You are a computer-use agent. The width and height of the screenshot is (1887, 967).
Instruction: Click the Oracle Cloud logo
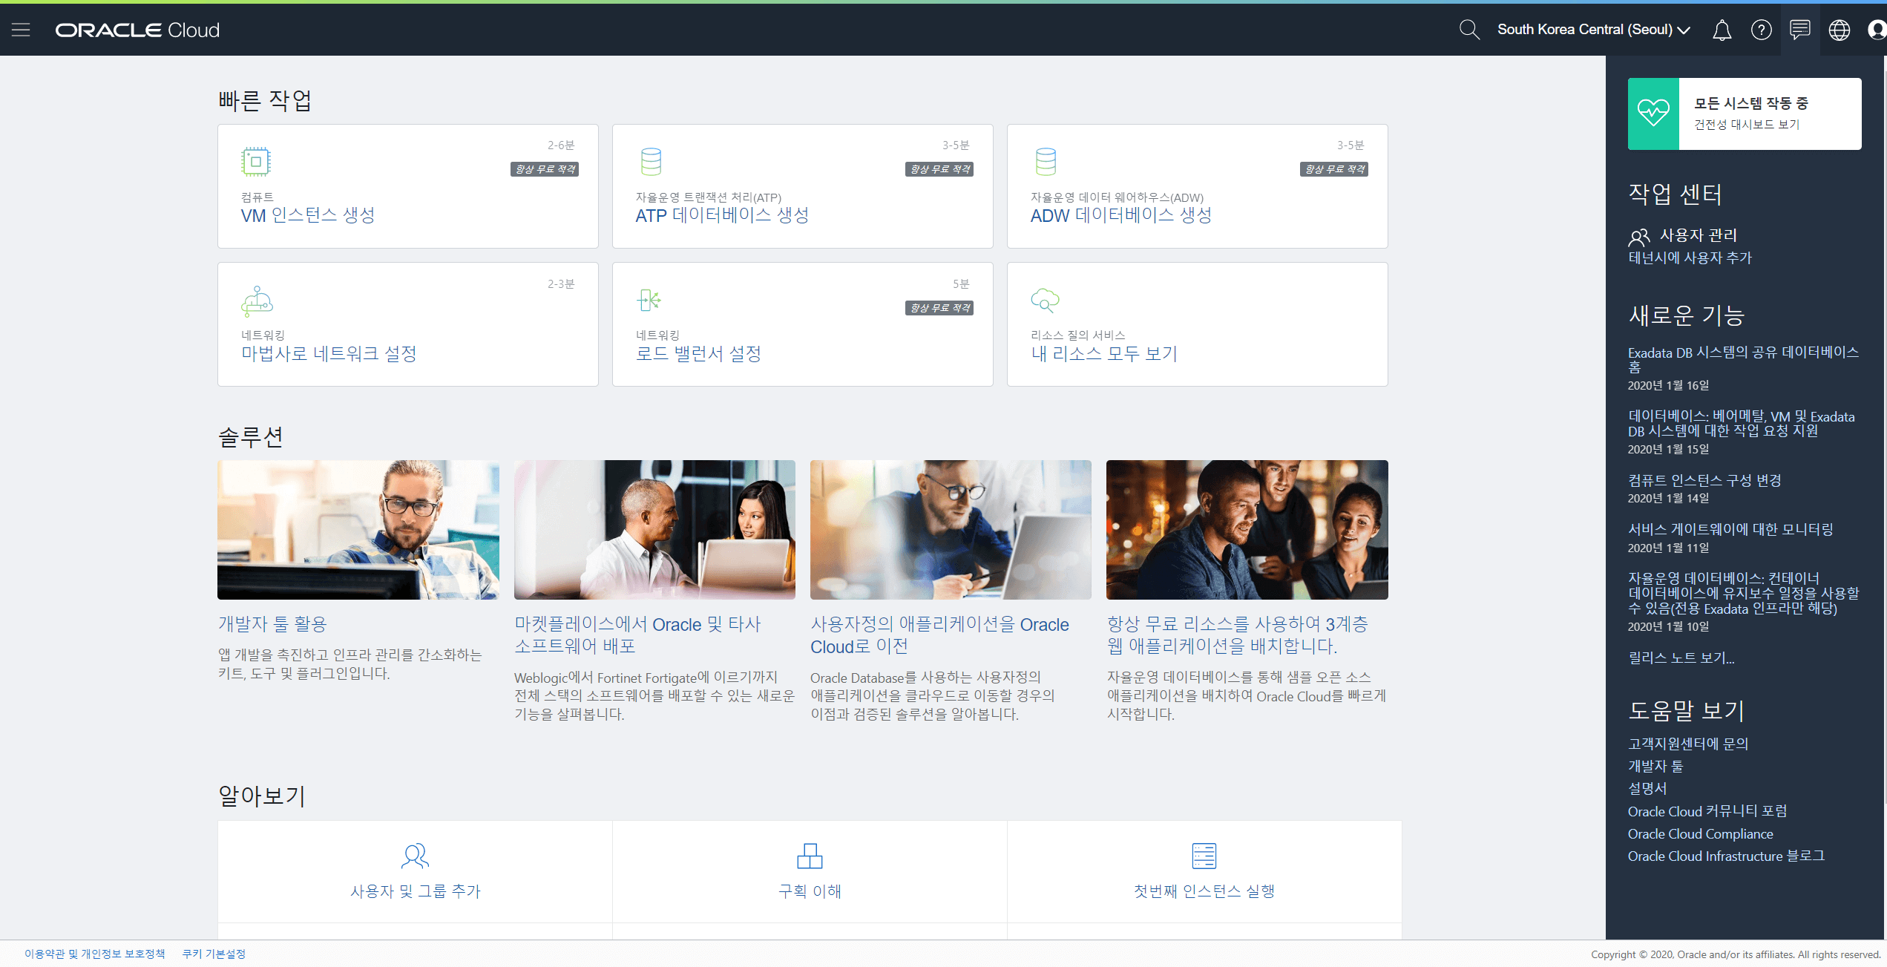(x=137, y=30)
